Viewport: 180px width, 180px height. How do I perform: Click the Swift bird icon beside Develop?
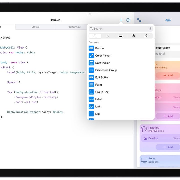(145, 138)
